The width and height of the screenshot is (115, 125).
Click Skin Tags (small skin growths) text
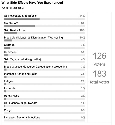(x=22, y=59)
